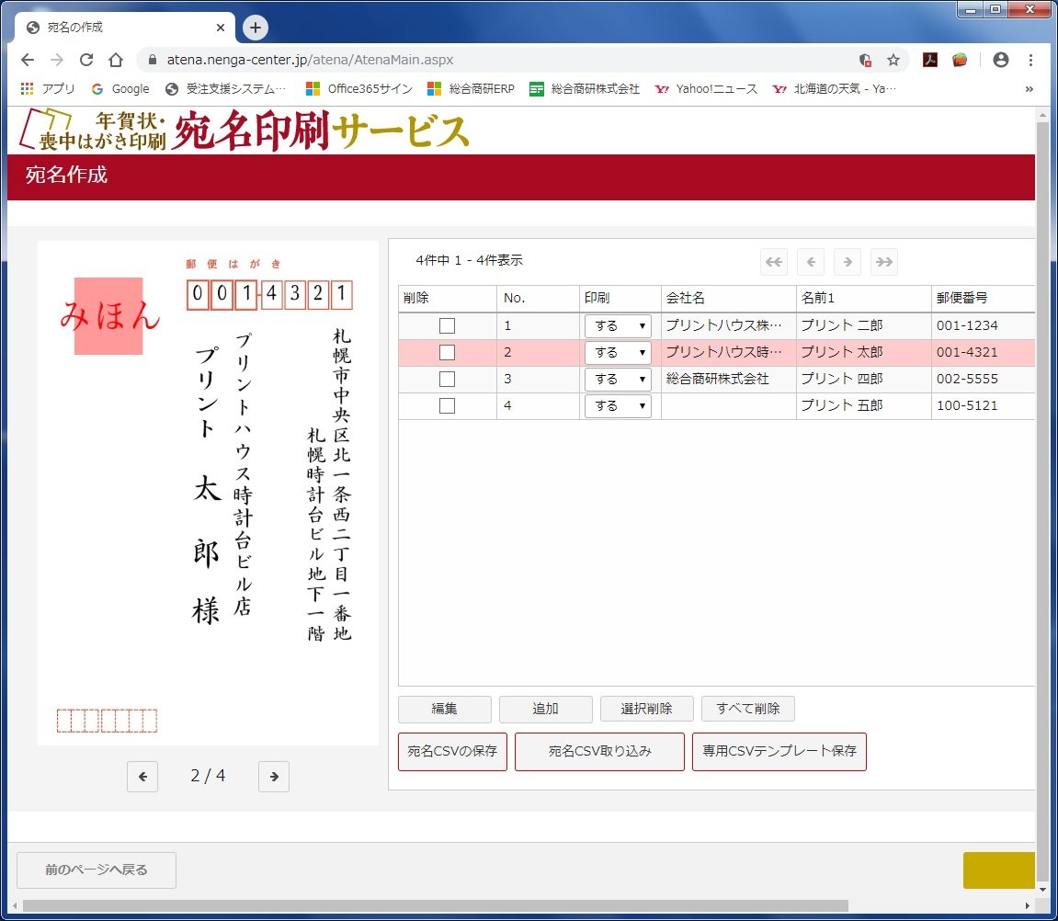Check delete box for row 1
This screenshot has width=1058, height=921.
[x=447, y=326]
